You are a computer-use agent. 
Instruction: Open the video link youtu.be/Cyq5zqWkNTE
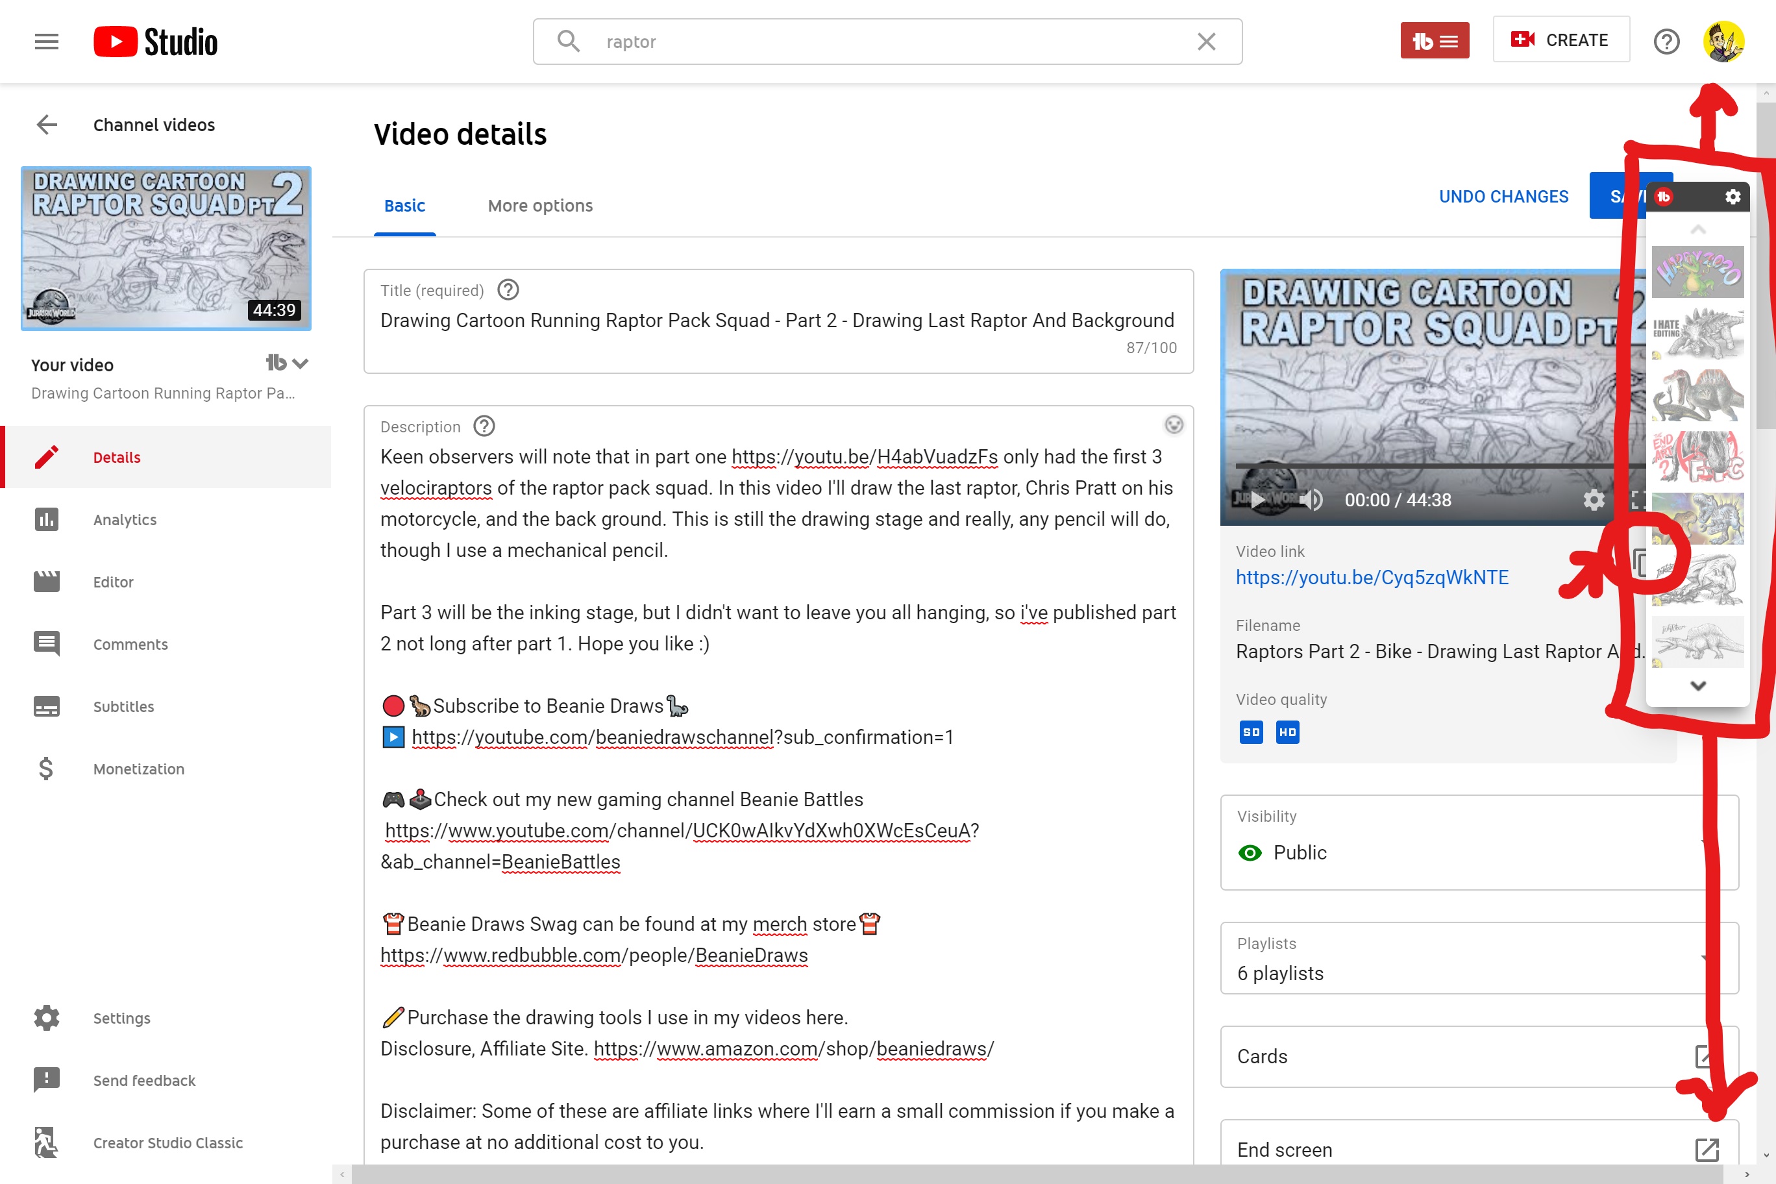pyautogui.click(x=1372, y=578)
